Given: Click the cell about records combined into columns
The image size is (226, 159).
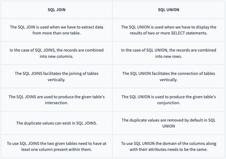Looking at the screenshot, I should click(x=57, y=53).
